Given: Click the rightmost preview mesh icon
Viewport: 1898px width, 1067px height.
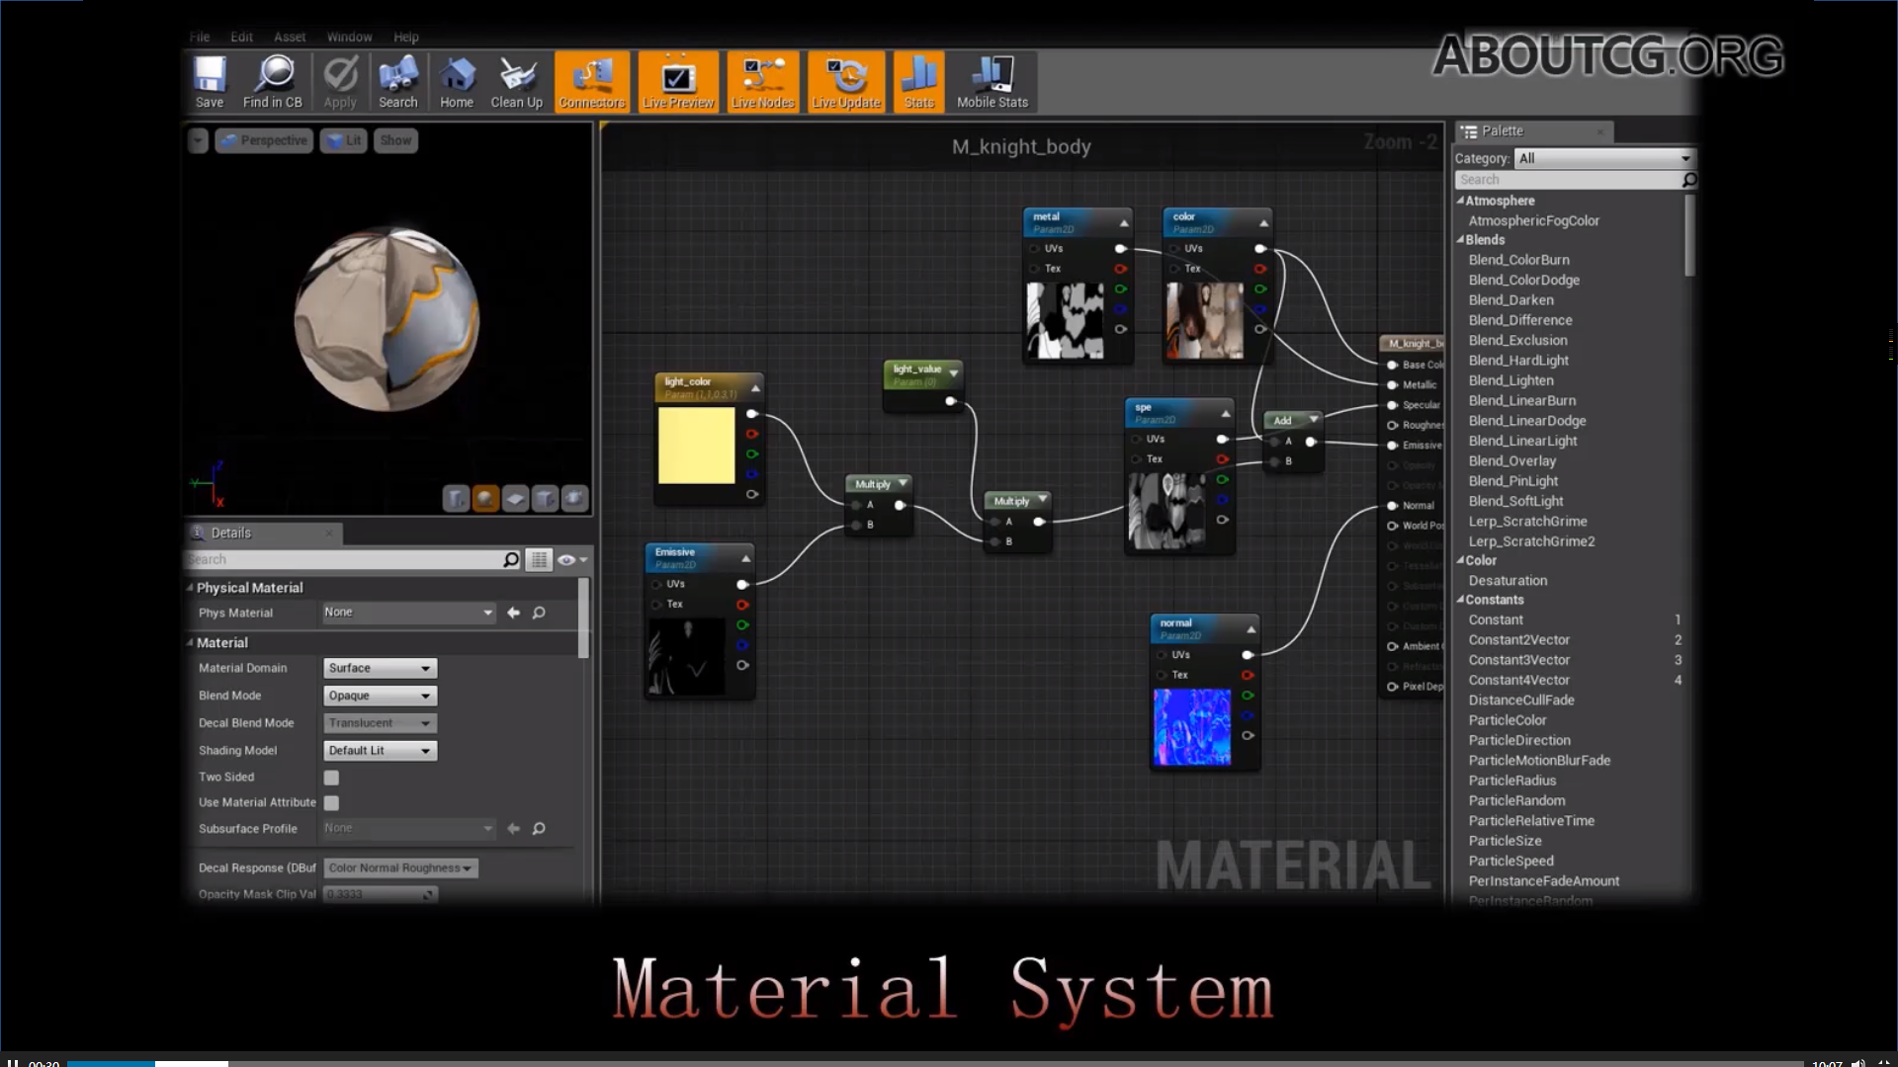Looking at the screenshot, I should tap(574, 499).
